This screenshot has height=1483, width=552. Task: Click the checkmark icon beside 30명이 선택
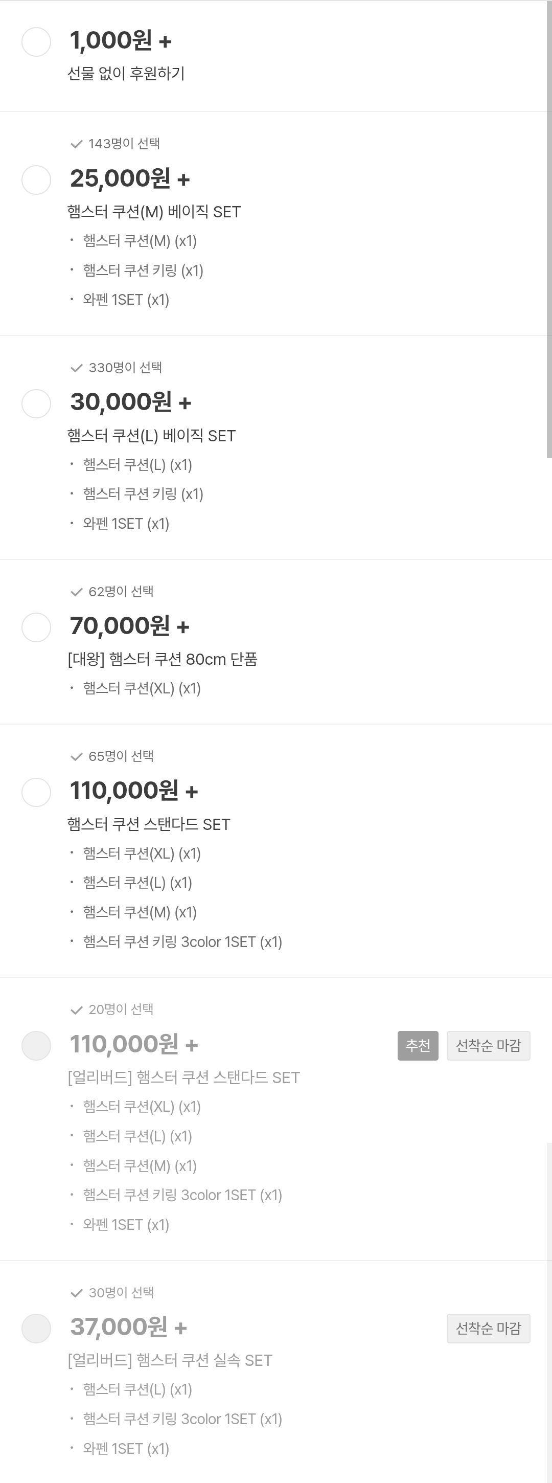(x=76, y=1293)
